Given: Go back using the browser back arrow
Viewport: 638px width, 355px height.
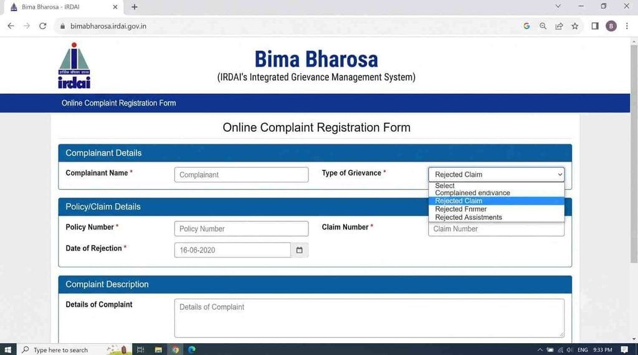Looking at the screenshot, I should click(x=11, y=26).
